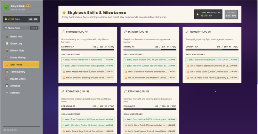Click the Farming hoe icon

click(63, 32)
